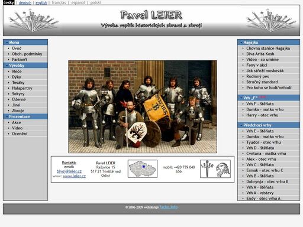Open the webdesign credit link in footer

click(169, 207)
